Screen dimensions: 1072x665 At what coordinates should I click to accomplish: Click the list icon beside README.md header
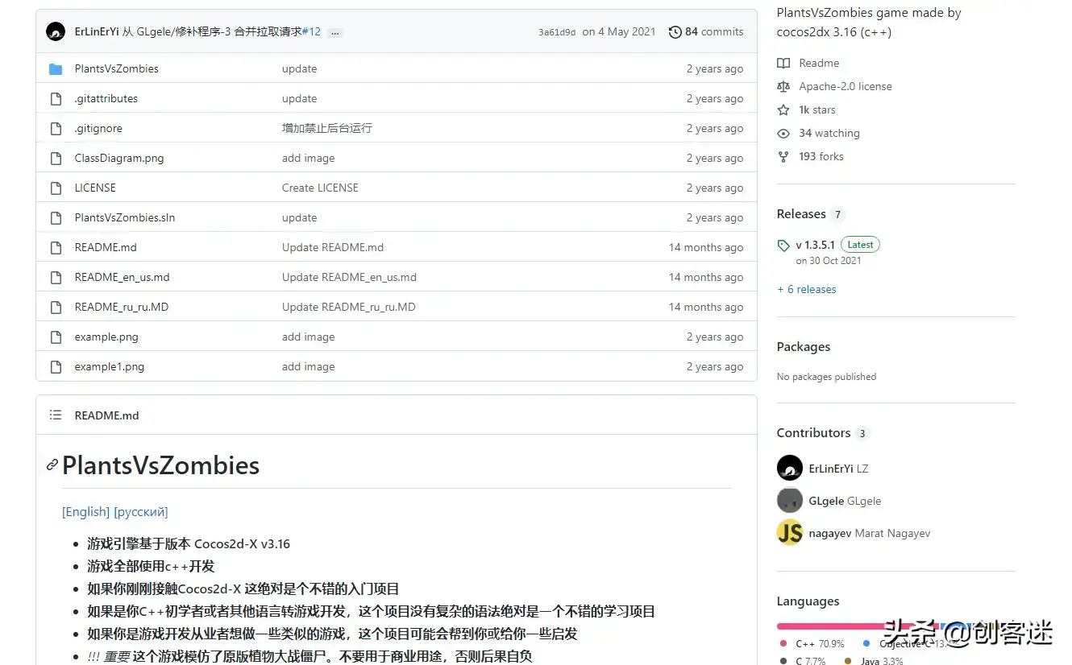(56, 415)
